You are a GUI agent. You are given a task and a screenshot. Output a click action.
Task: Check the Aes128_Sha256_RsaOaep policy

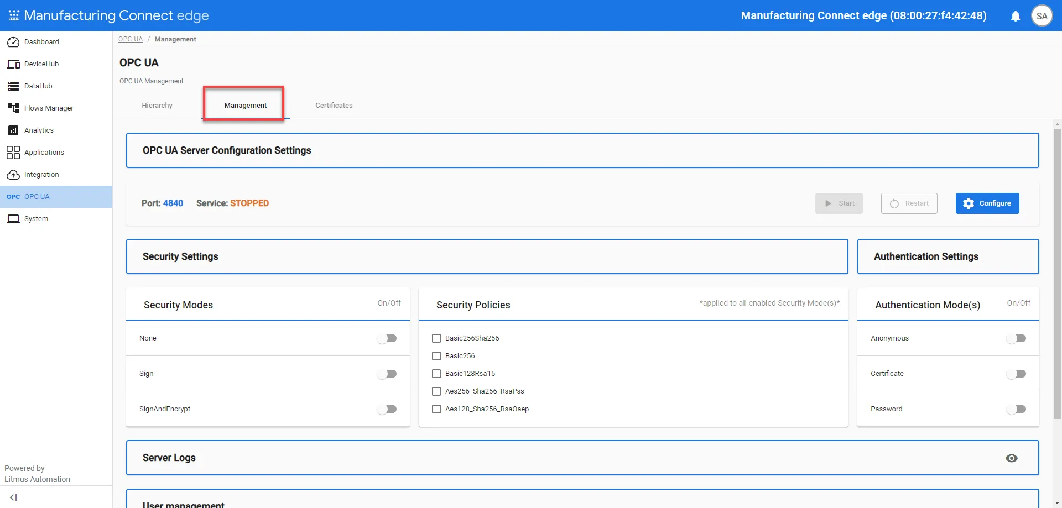click(436, 409)
